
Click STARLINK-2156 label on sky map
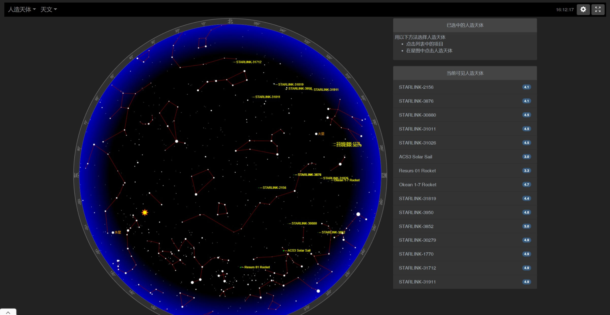pyautogui.click(x=274, y=188)
